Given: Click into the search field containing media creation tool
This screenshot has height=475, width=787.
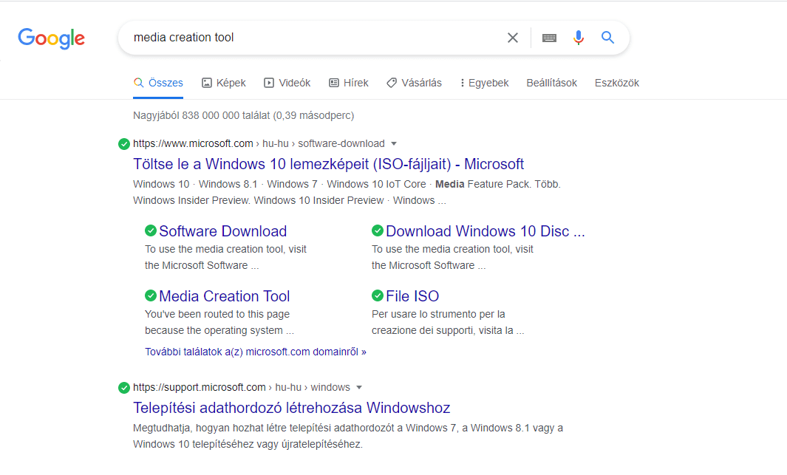Looking at the screenshot, I should (x=310, y=38).
